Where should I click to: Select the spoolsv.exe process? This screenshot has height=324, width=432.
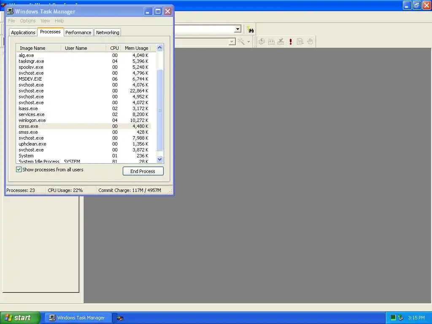[x=84, y=67]
